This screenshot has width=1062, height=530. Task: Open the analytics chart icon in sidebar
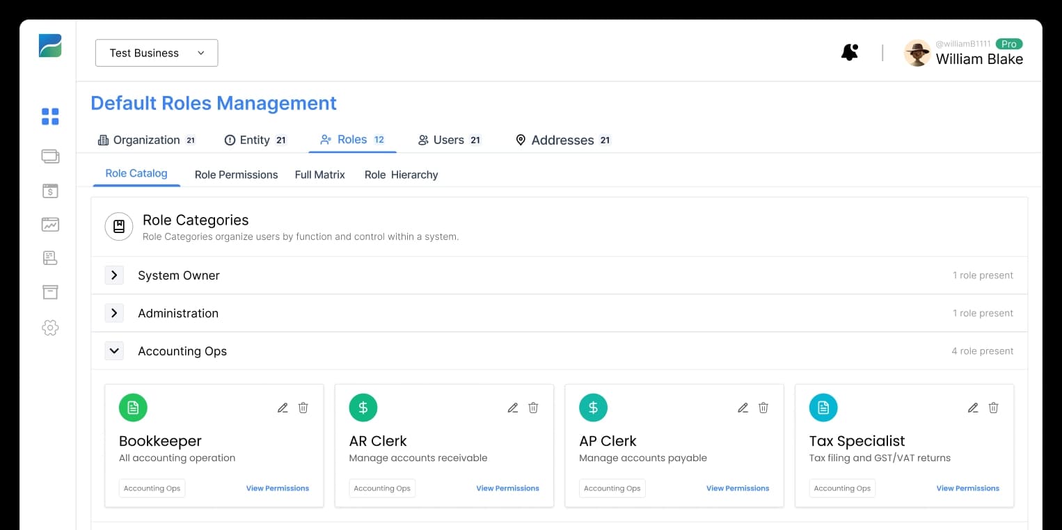tap(50, 224)
